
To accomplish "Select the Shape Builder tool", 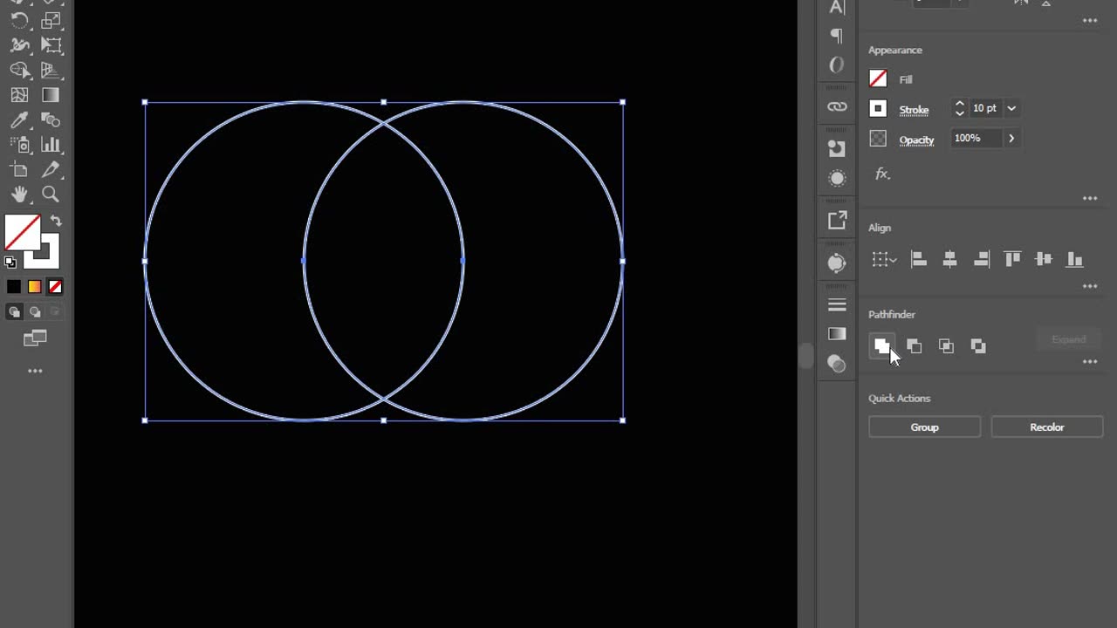I will pyautogui.click(x=19, y=70).
